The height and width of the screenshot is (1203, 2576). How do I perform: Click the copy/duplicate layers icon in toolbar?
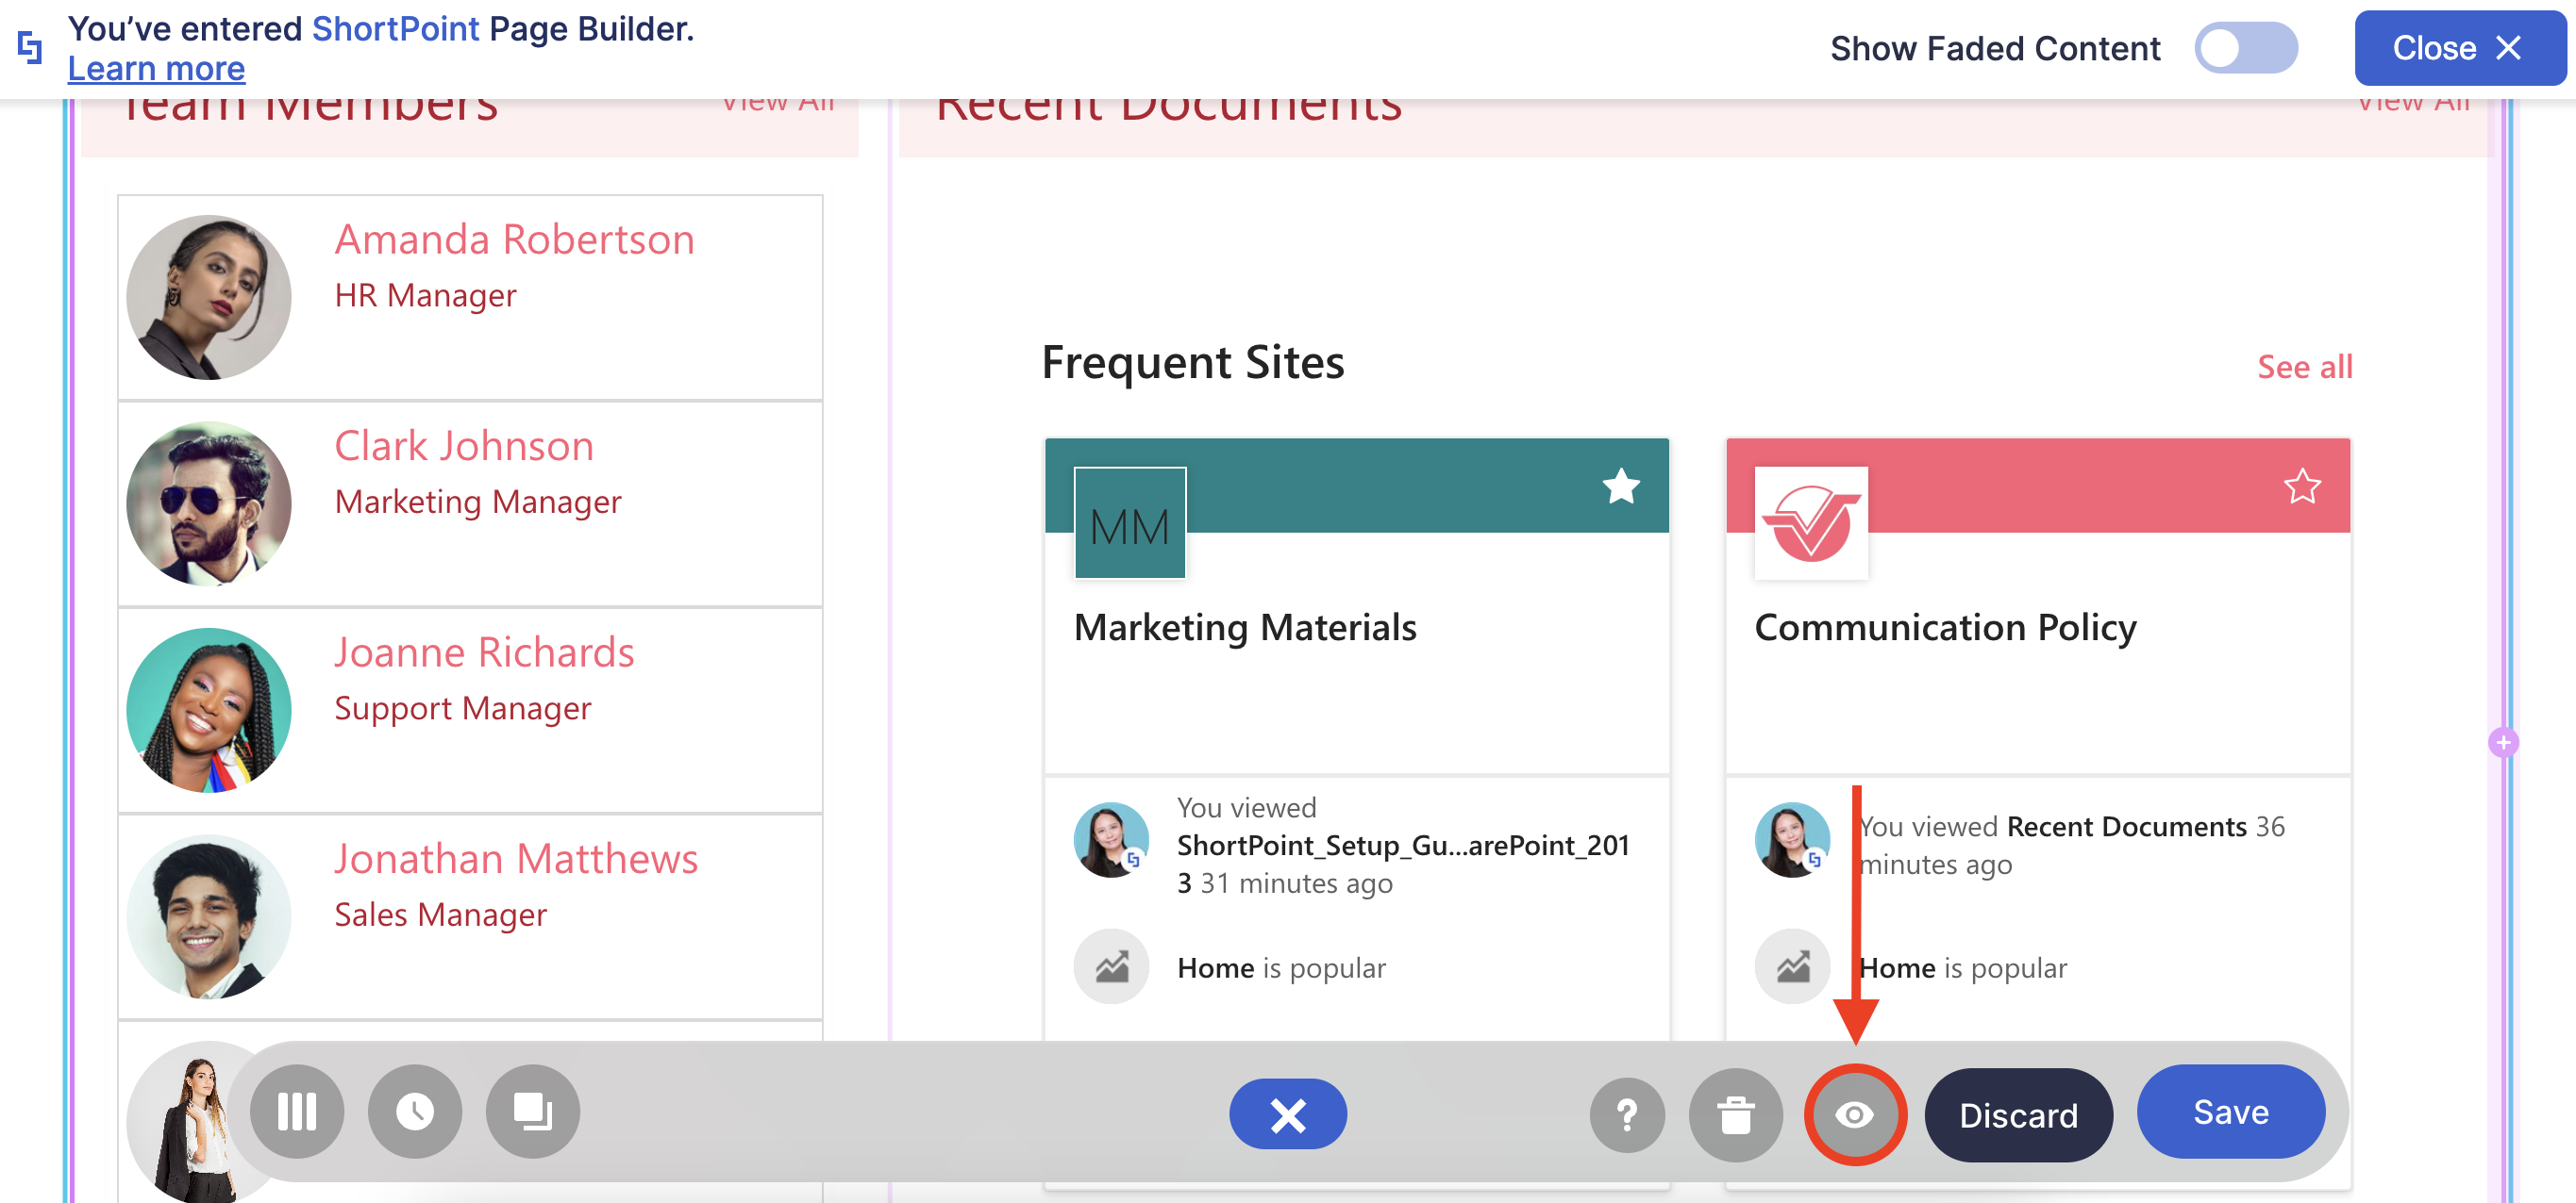pyautogui.click(x=532, y=1111)
